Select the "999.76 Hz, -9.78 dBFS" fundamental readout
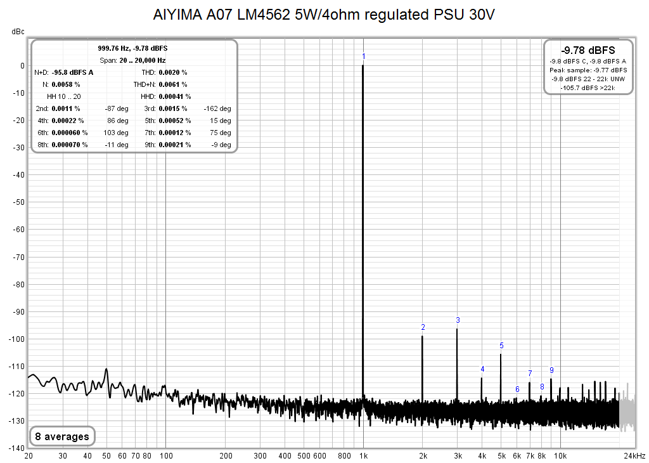The height and width of the screenshot is (463, 649). pyautogui.click(x=132, y=48)
